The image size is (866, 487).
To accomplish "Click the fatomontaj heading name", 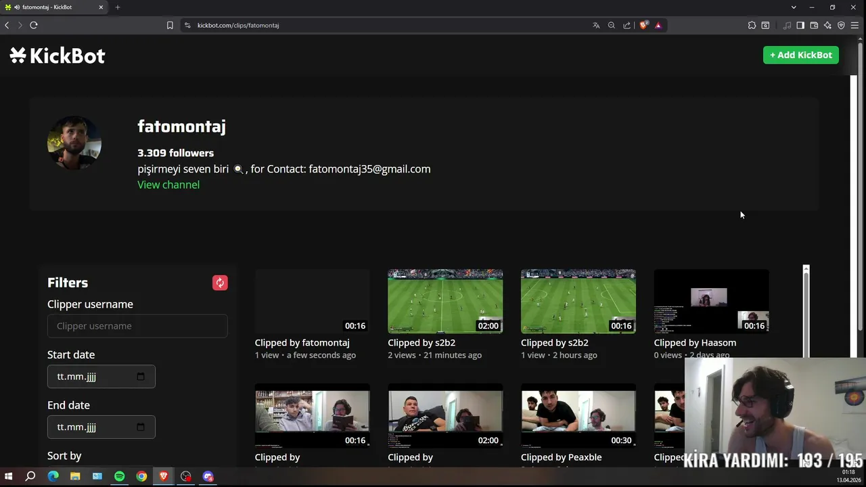I will click(x=181, y=126).
